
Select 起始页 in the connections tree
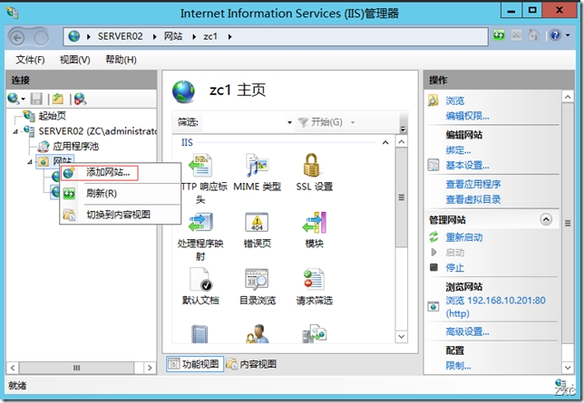tap(52, 116)
